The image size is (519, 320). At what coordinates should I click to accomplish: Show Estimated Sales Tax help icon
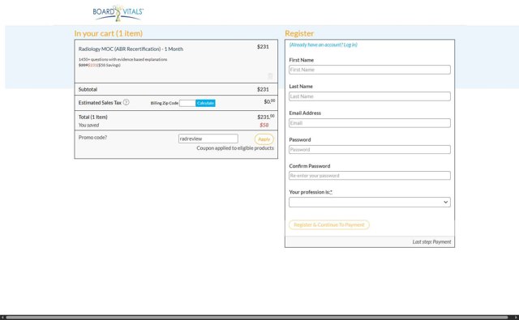pos(127,102)
